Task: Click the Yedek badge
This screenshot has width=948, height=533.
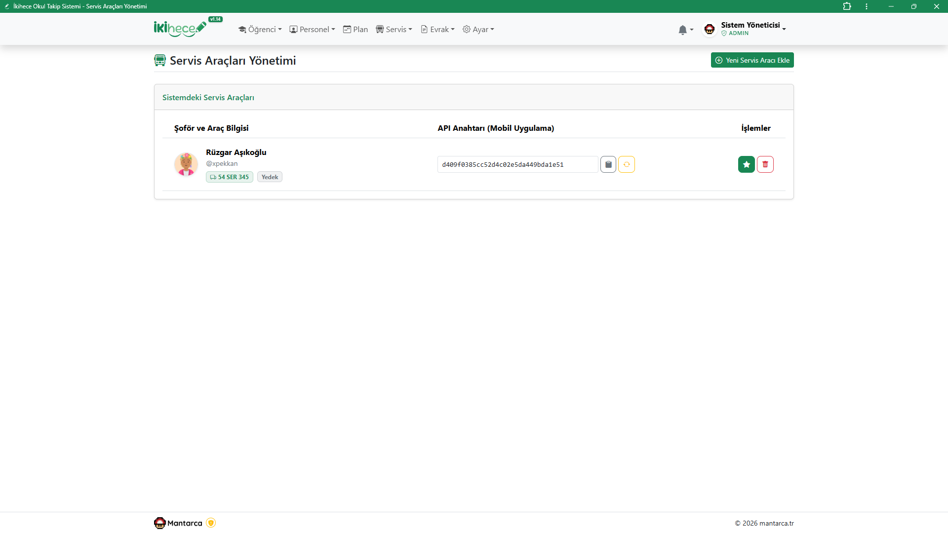Action: click(270, 177)
